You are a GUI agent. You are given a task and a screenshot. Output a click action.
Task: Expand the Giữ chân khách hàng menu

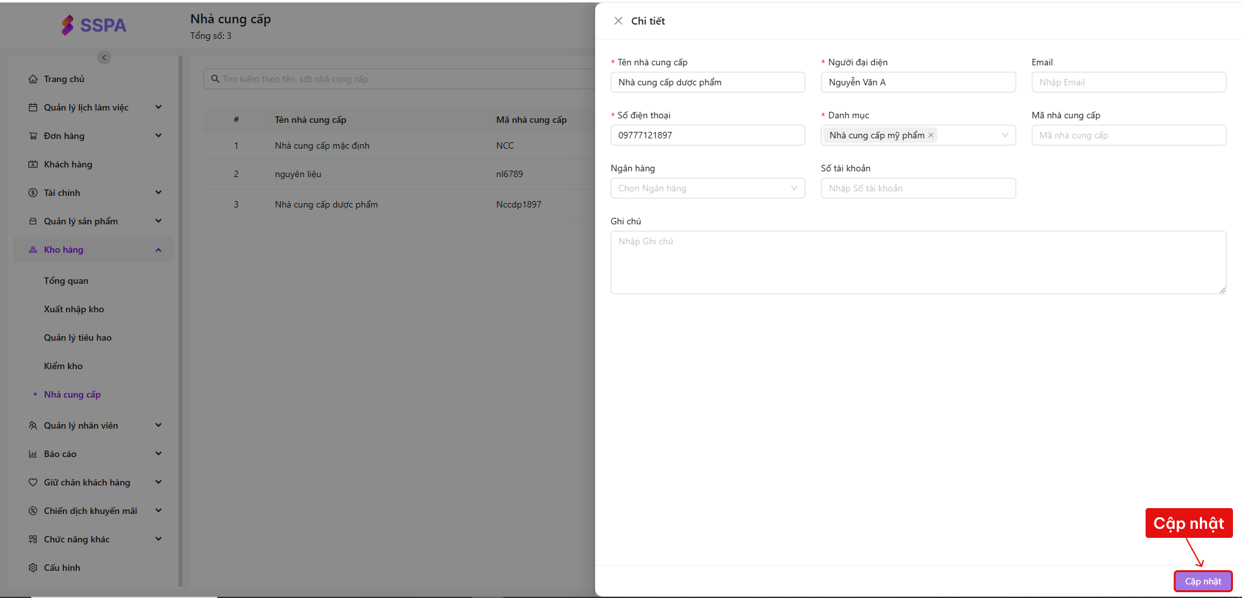(x=158, y=482)
